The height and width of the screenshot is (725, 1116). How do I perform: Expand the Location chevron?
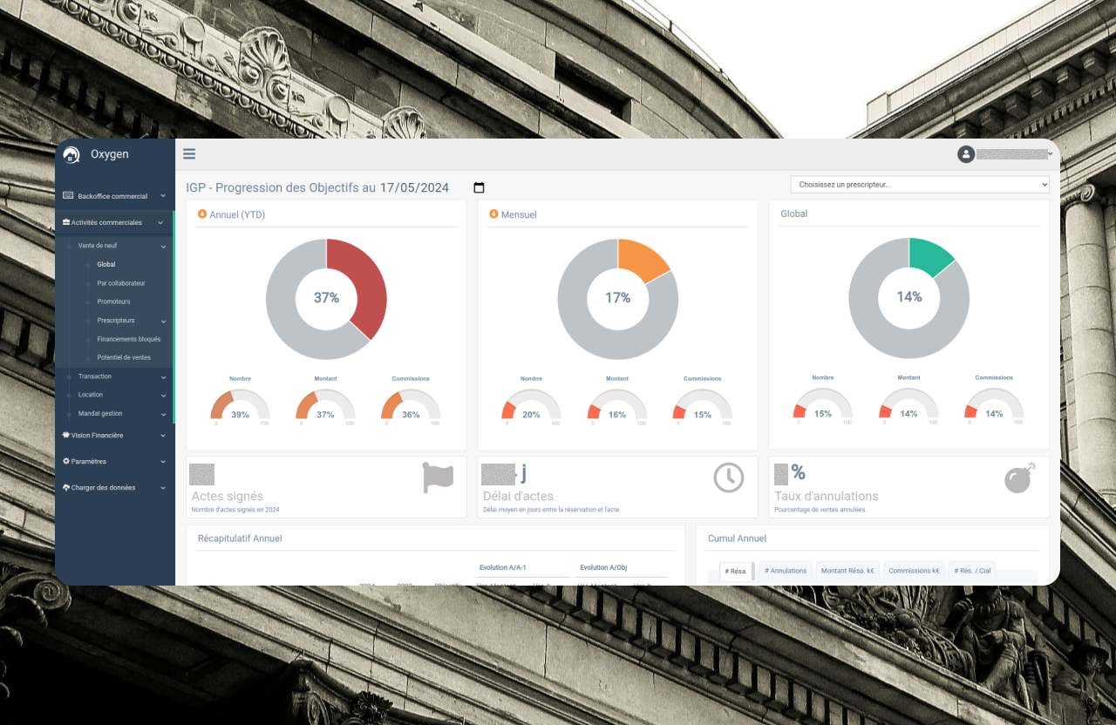[163, 396]
